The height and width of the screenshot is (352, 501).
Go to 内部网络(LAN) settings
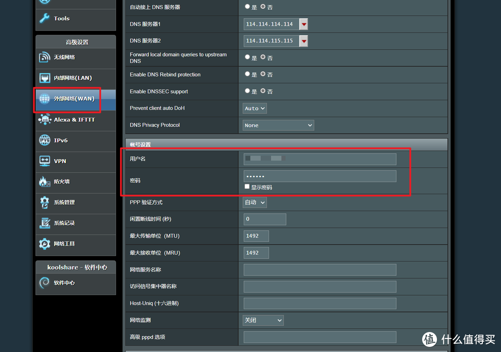coord(76,79)
